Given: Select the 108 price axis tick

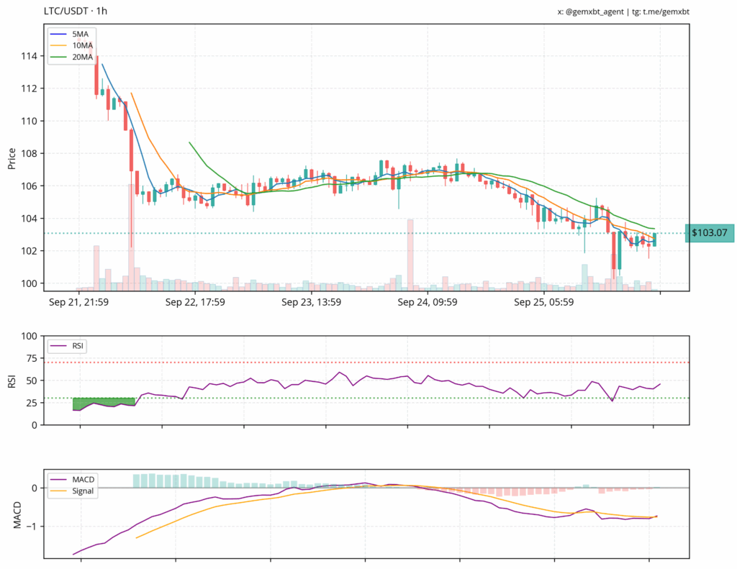Looking at the screenshot, I should click(x=29, y=153).
